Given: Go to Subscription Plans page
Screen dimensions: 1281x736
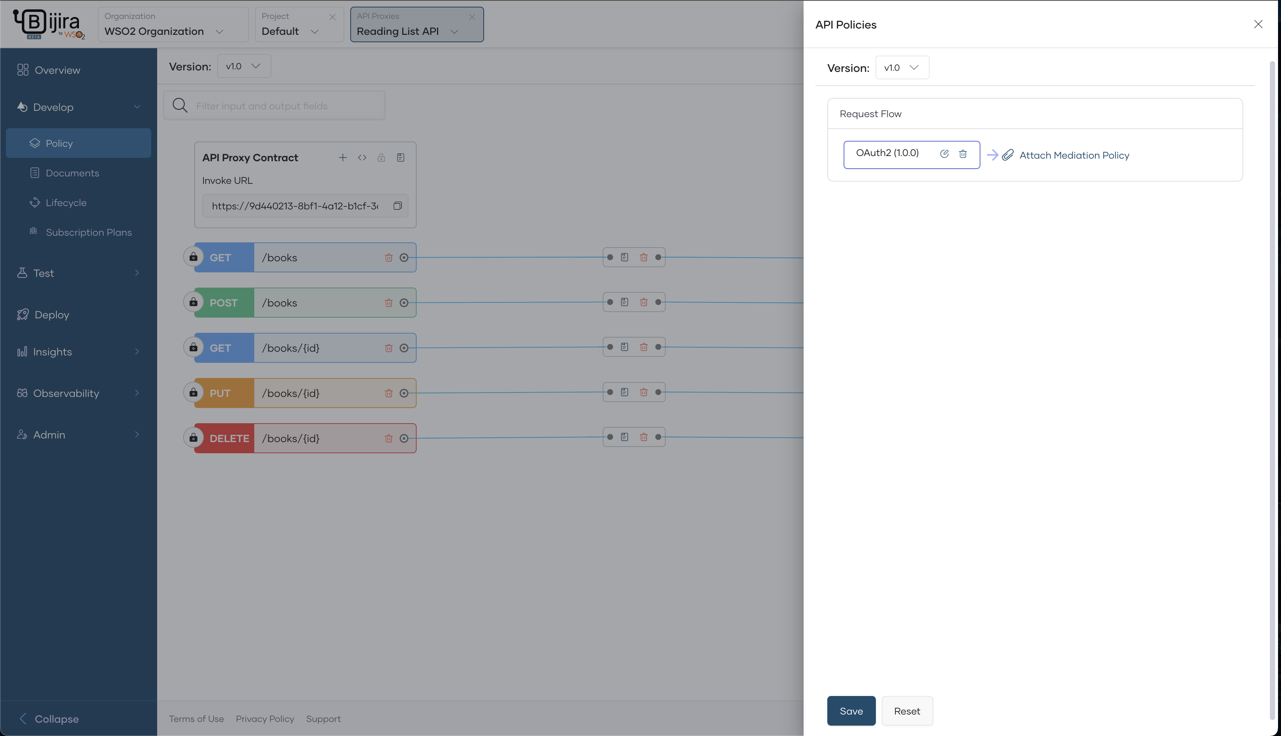Looking at the screenshot, I should [x=89, y=232].
